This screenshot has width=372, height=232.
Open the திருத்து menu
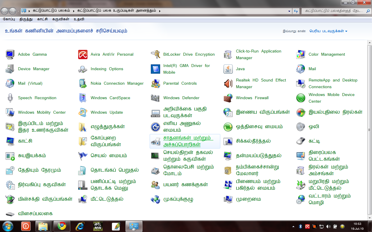point(26,19)
